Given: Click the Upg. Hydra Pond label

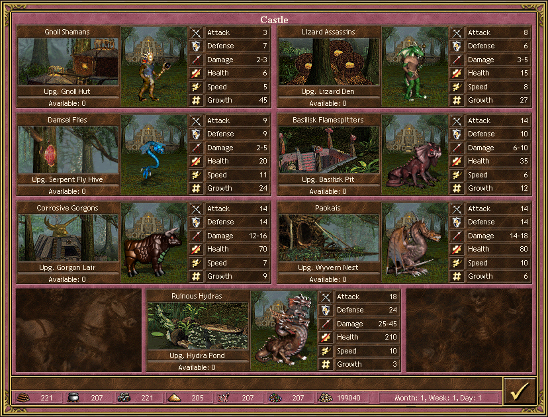Looking at the screenshot, I should pyautogui.click(x=198, y=356).
